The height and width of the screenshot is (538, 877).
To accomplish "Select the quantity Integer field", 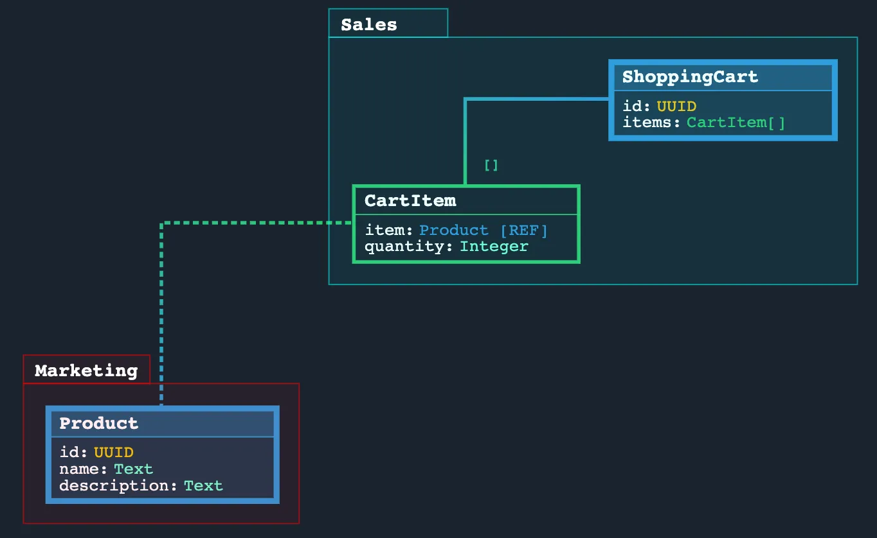I will tap(445, 246).
